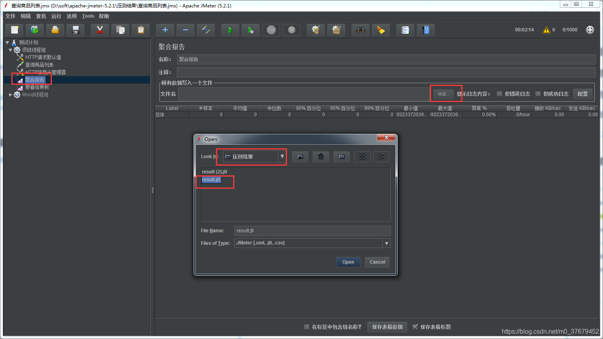
Task: Click the Cut scissors toolbar icon
Action: 100,30
